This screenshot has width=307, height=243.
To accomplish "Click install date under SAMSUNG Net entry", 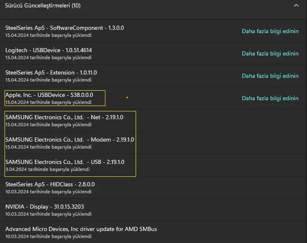I will coord(49,125).
